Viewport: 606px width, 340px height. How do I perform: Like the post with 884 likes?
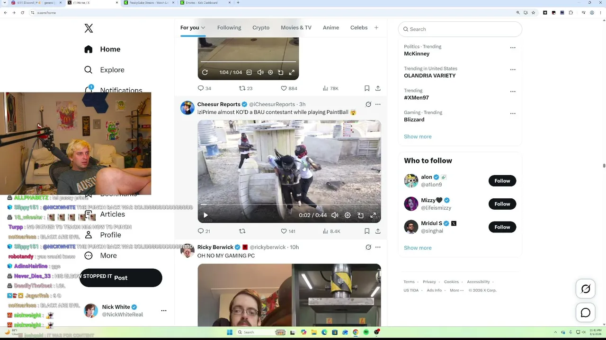point(289,88)
